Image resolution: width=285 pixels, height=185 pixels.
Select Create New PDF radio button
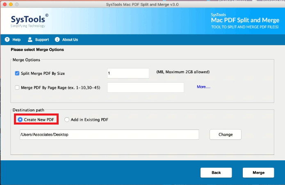(20, 120)
